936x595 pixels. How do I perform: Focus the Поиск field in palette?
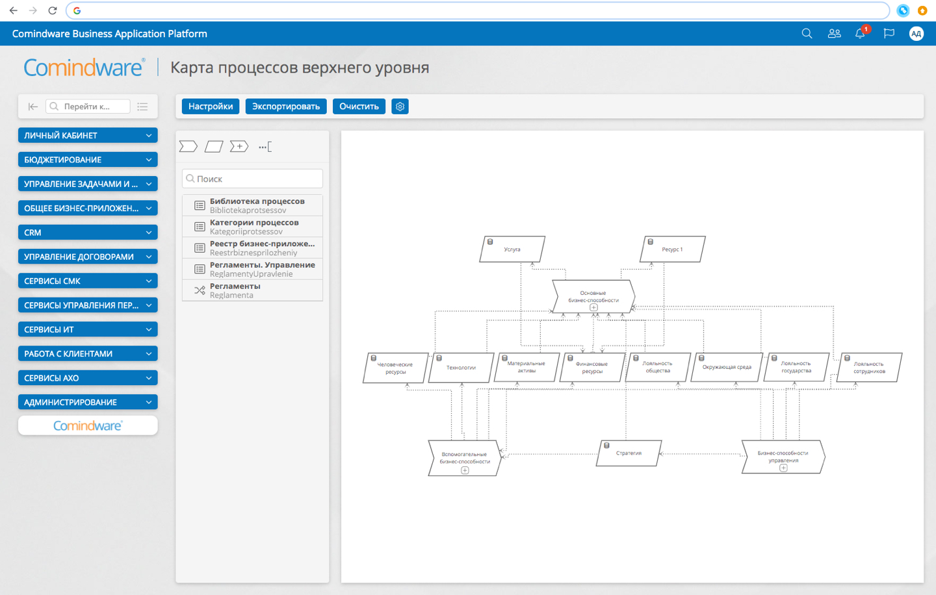coord(253,179)
